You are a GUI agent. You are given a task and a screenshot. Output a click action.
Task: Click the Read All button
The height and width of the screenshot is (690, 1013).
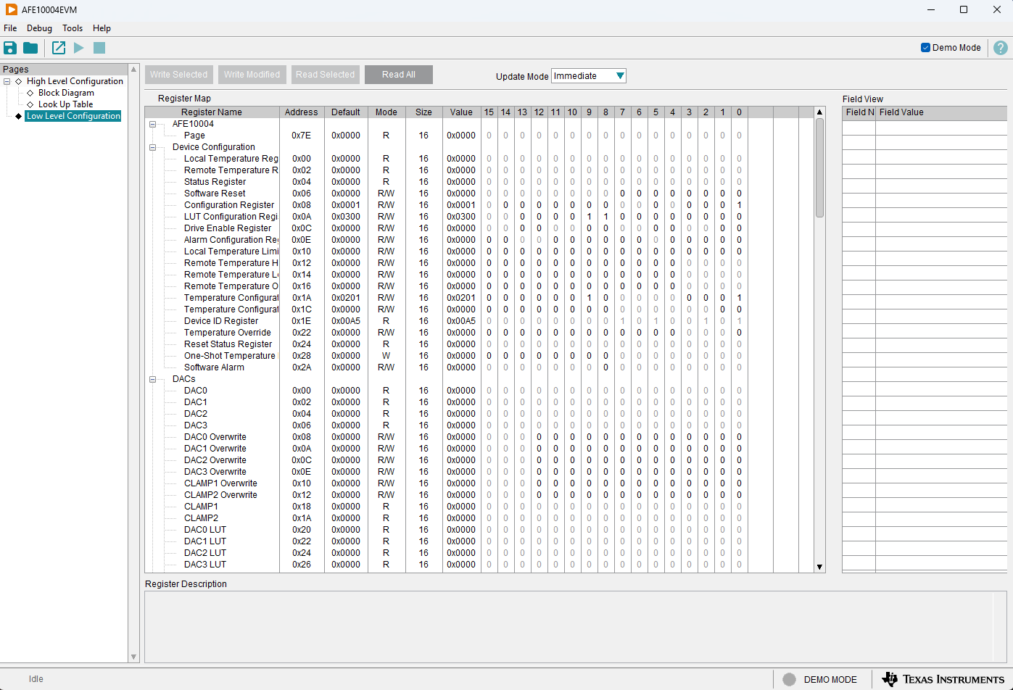coord(398,75)
